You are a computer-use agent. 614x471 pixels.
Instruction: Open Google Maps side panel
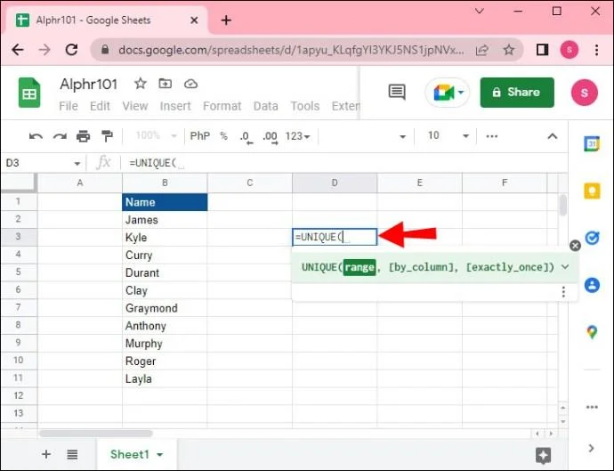(592, 332)
